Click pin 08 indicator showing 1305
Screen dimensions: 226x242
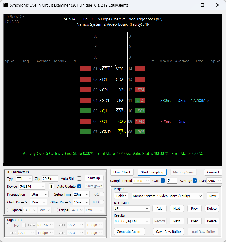[x=140, y=132]
